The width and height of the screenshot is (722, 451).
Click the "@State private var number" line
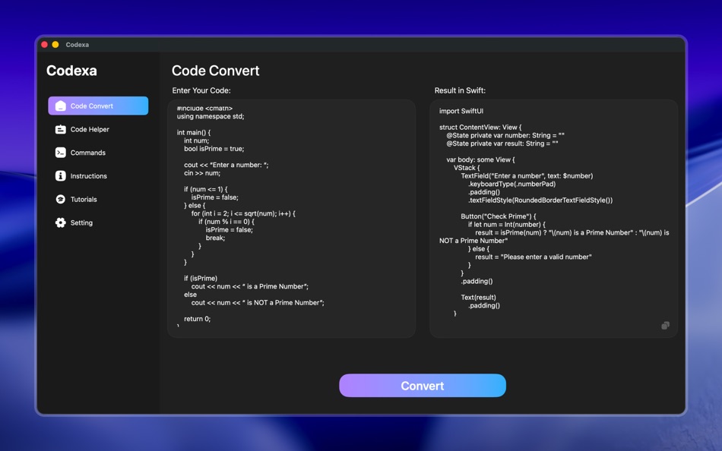point(505,135)
